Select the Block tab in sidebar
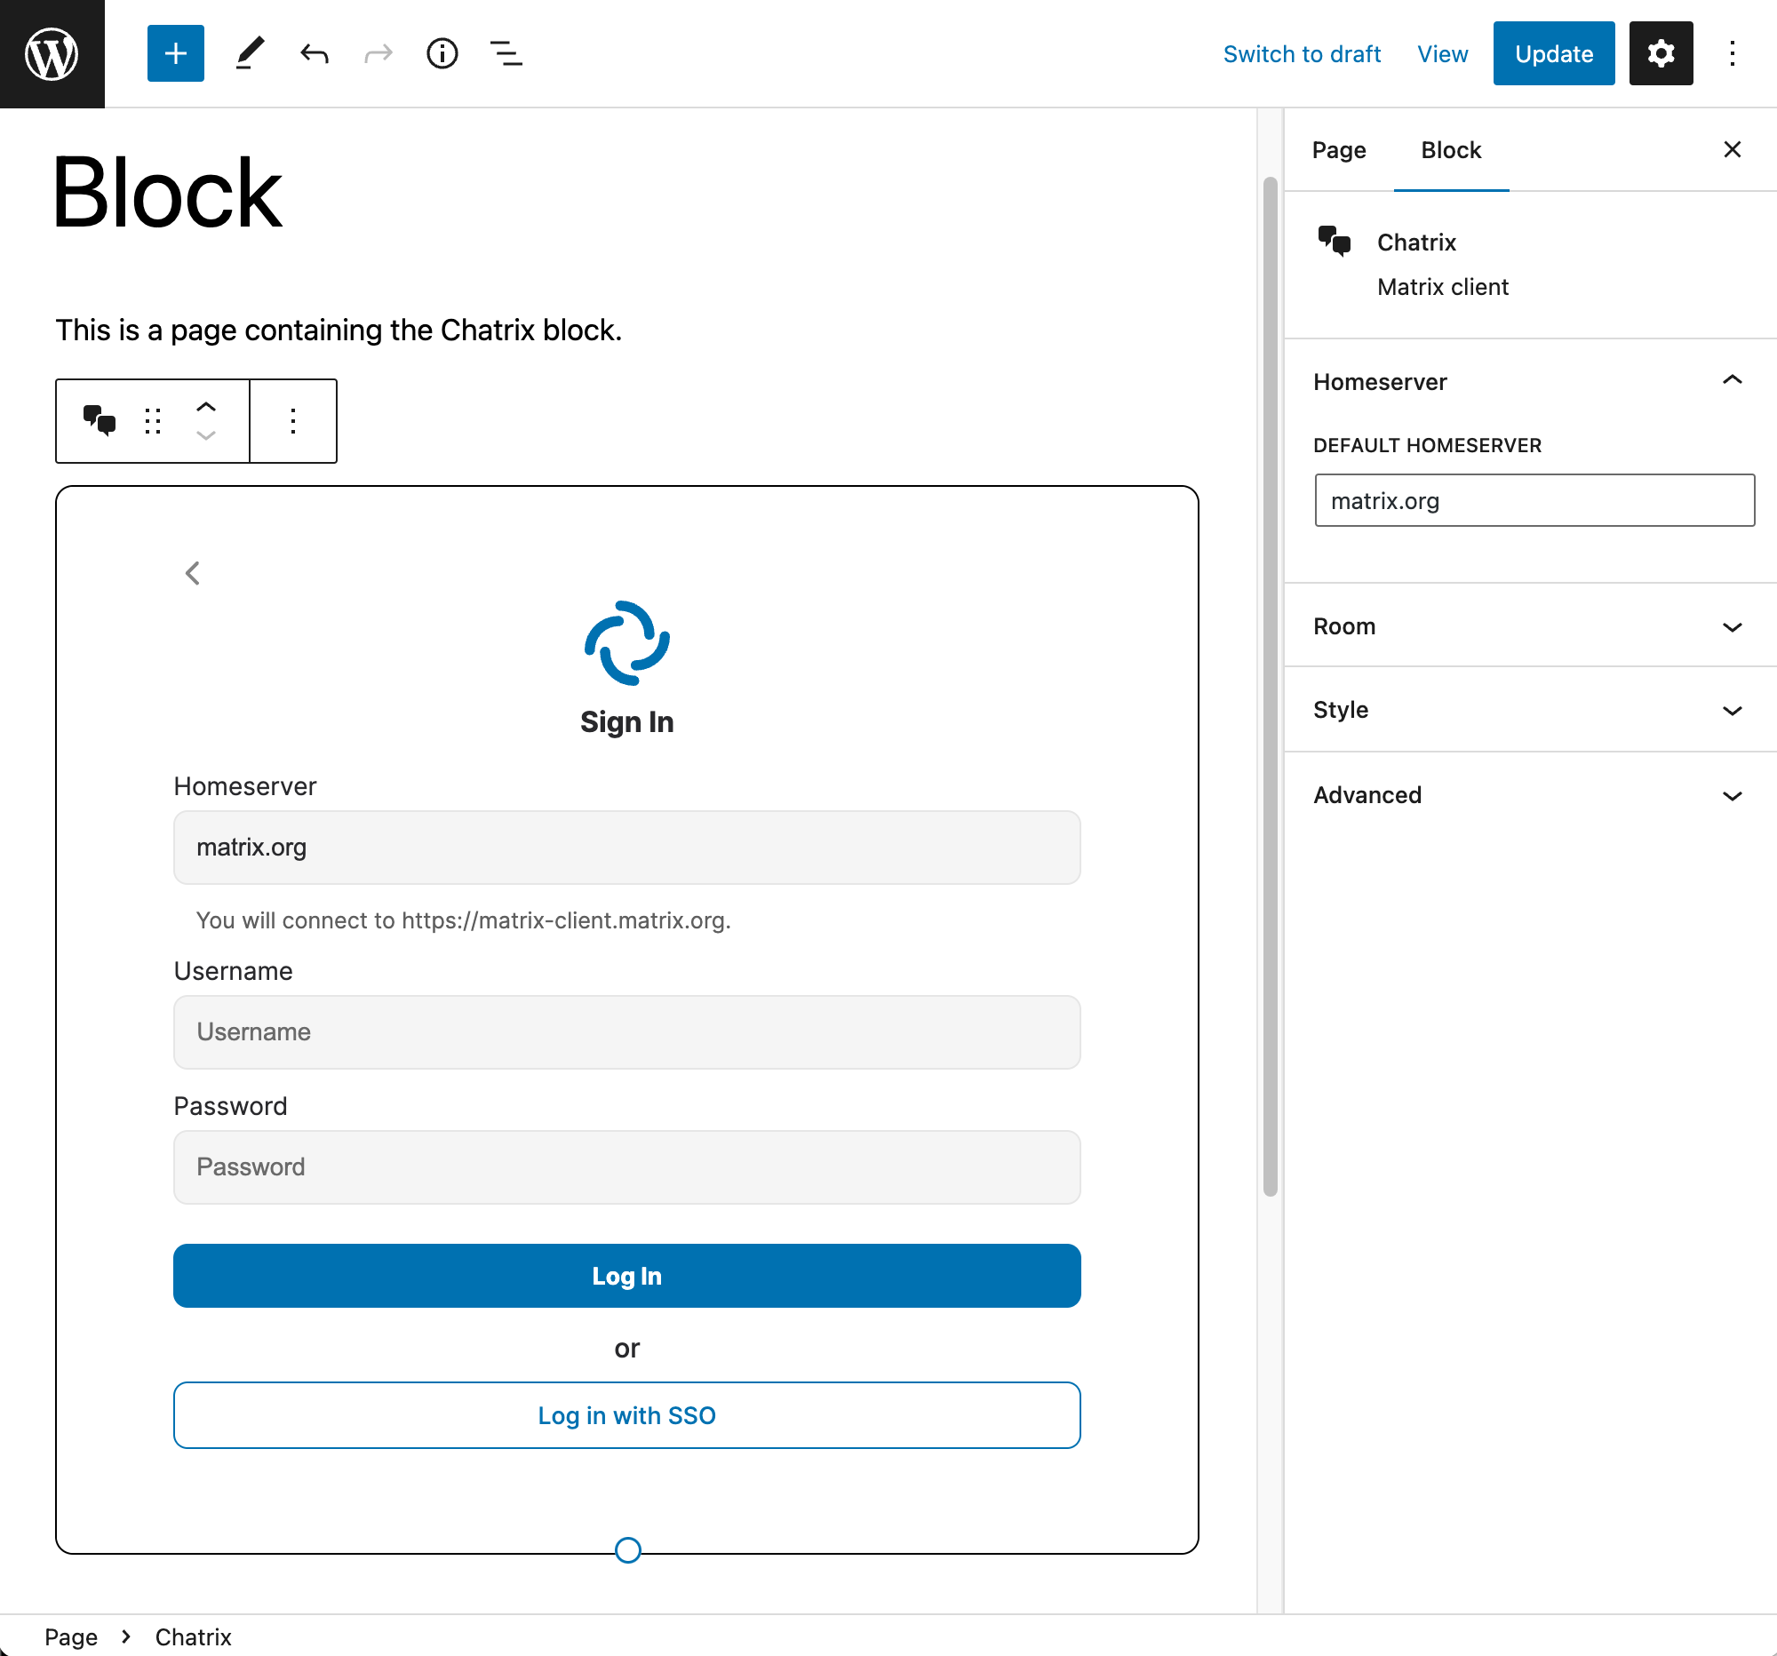Image resolution: width=1777 pixels, height=1656 pixels. pos(1450,150)
